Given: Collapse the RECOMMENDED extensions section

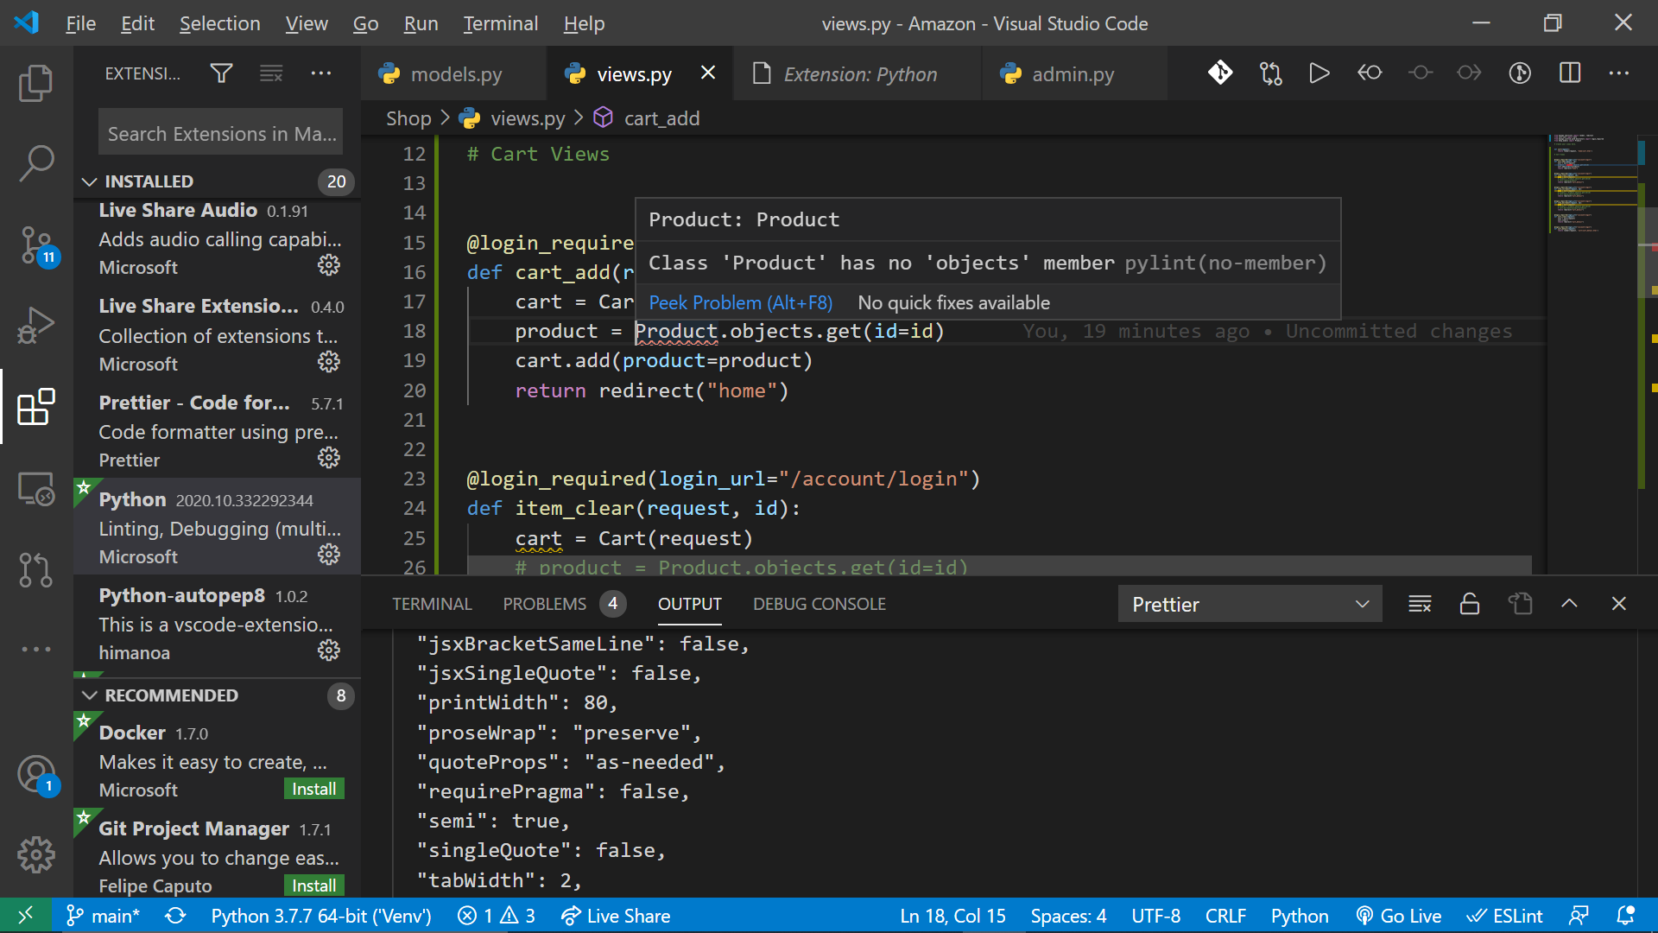Looking at the screenshot, I should (89, 695).
